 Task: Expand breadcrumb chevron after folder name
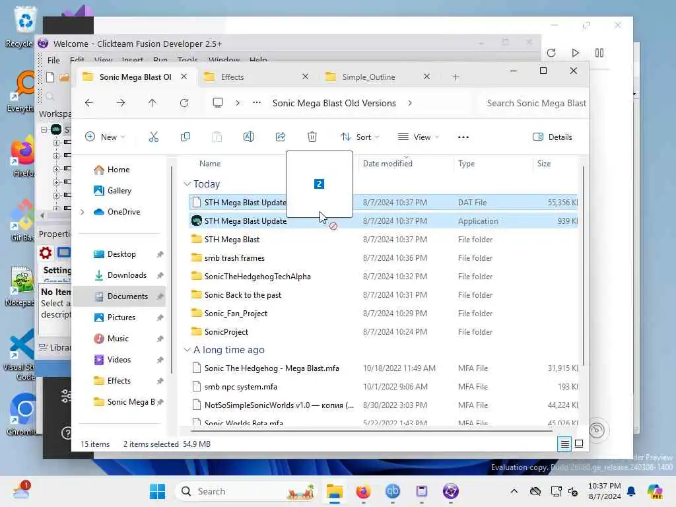(409, 103)
